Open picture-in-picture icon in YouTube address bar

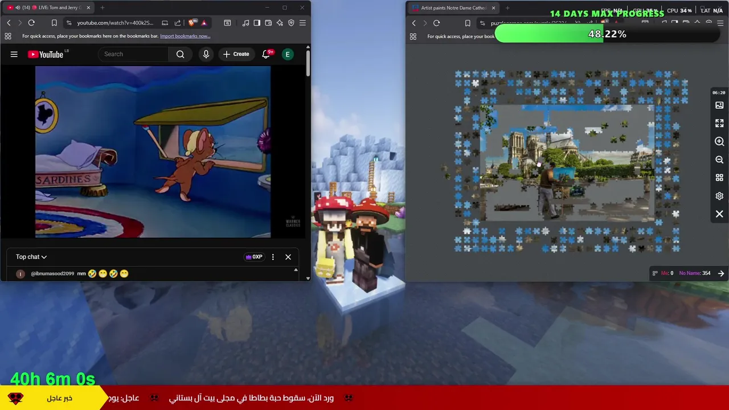coord(165,23)
